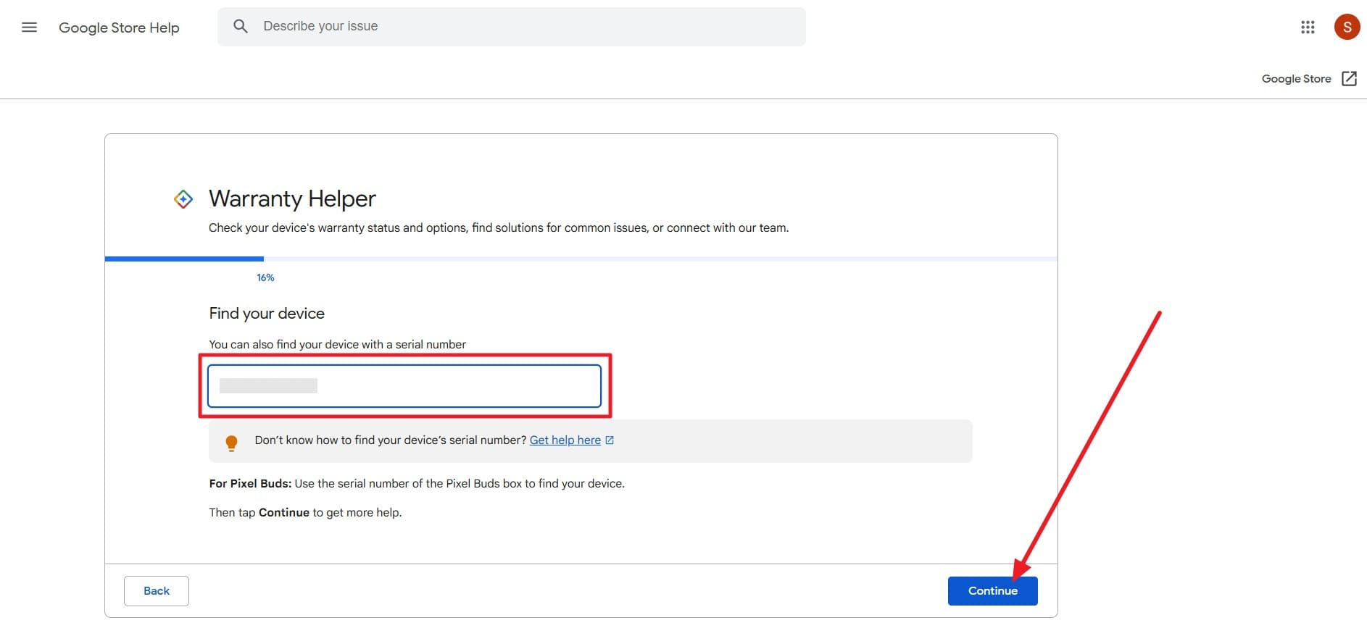
Task: Click the 16% progress bar
Action: [581, 259]
